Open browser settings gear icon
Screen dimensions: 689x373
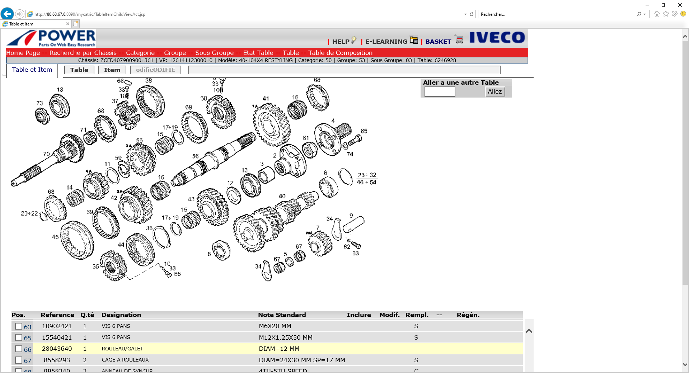pos(675,14)
